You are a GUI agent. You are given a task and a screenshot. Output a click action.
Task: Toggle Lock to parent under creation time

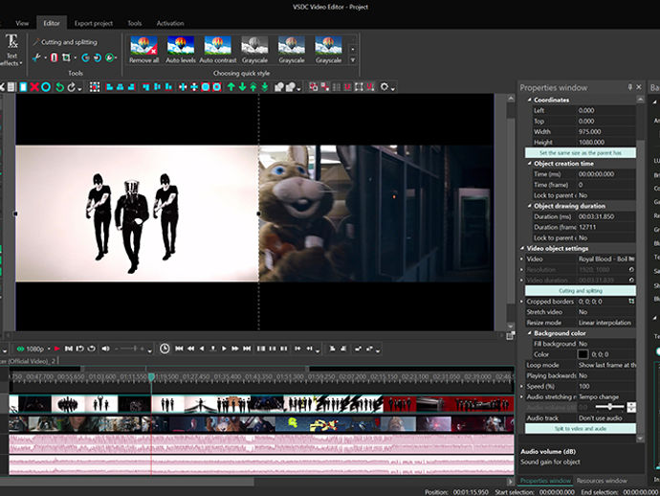[605, 195]
